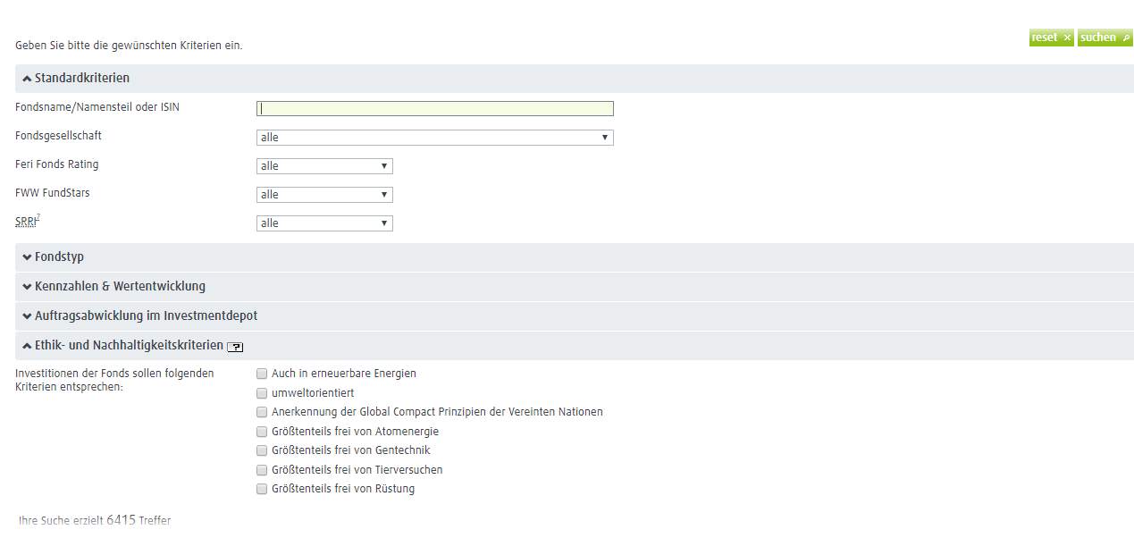The image size is (1134, 538).
Task: Tick Anerkennung der Global Compact Prinzipien checkbox
Action: [262, 412]
